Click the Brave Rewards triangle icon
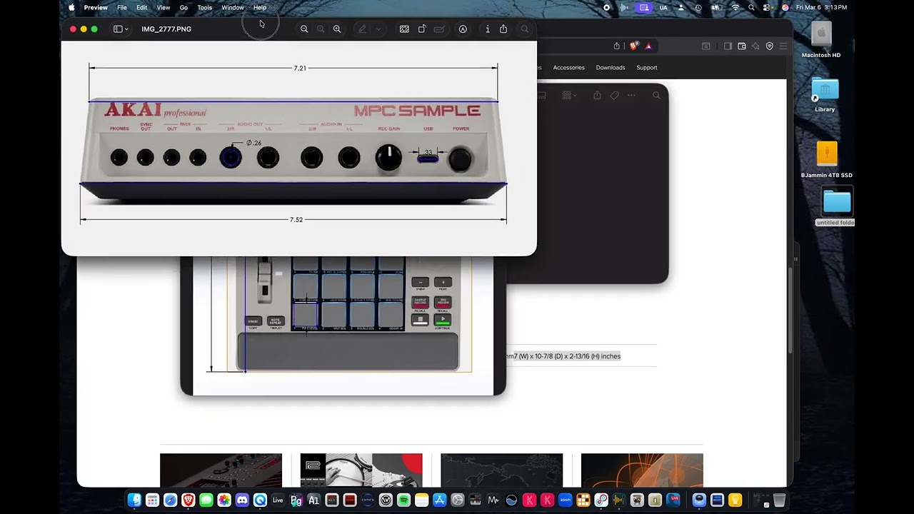 pyautogui.click(x=648, y=46)
